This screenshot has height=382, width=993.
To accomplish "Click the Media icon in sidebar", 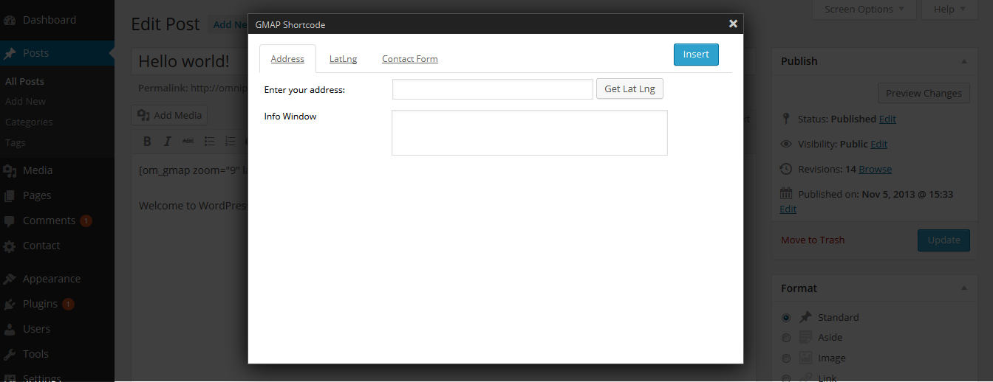I will pyautogui.click(x=10, y=171).
